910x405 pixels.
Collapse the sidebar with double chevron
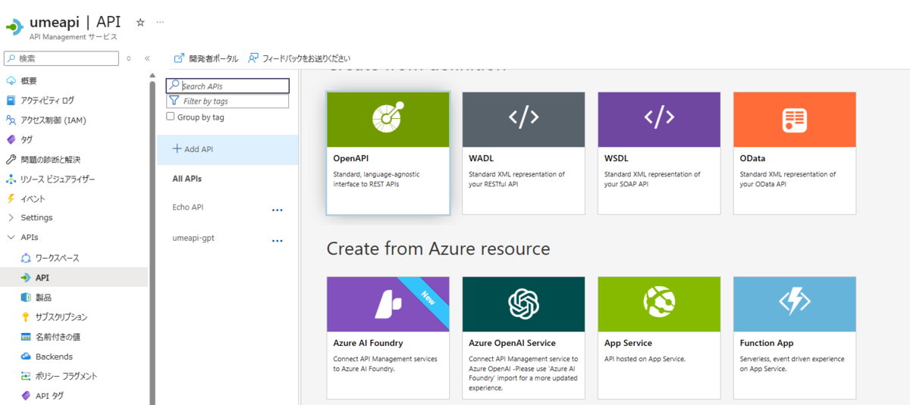click(147, 58)
